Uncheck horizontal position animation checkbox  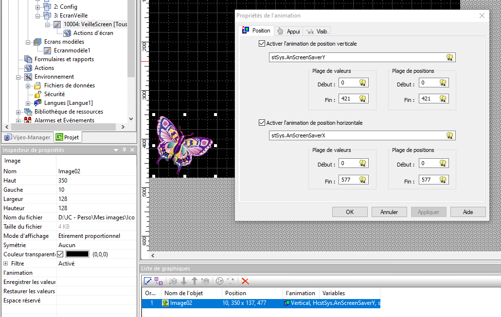pos(263,123)
